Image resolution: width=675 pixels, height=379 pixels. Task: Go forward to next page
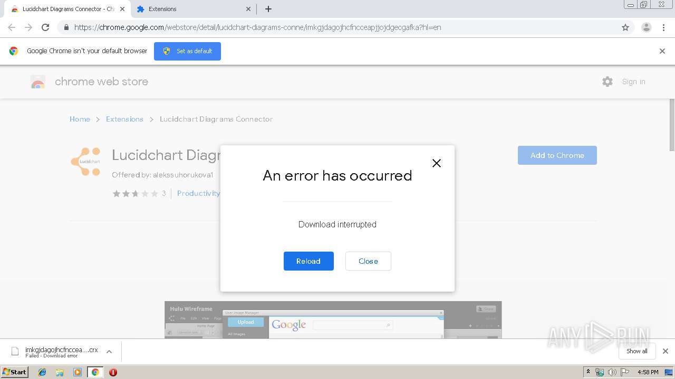tap(28, 27)
